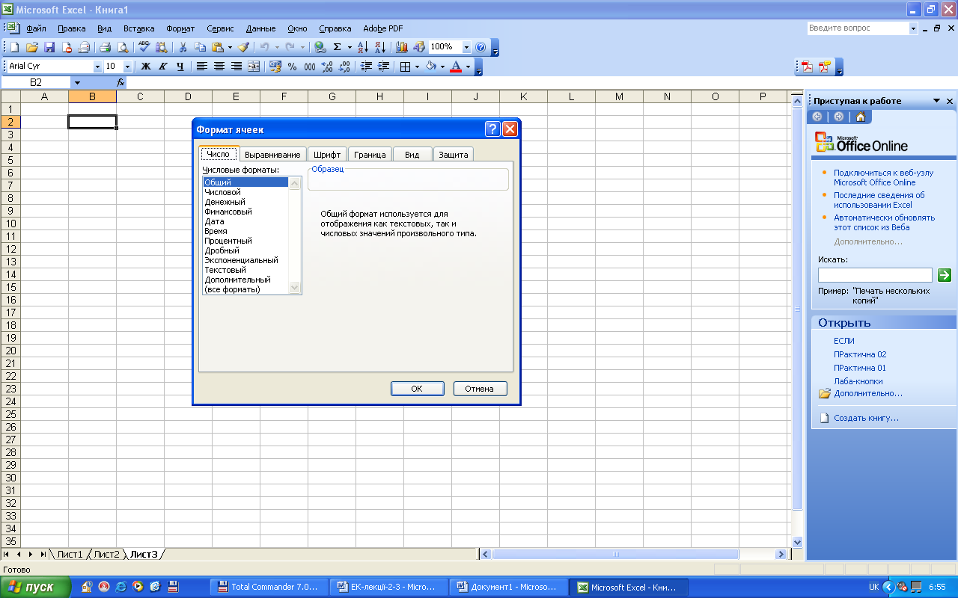
Task: Click the Print icon in the standard toolbar
Action: pos(105,47)
